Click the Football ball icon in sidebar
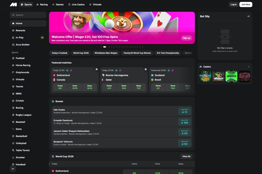The width and height of the screenshot is (262, 174). tap(13, 58)
